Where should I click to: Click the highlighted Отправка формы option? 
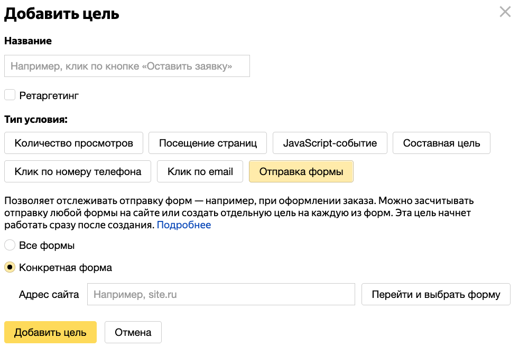coord(301,171)
